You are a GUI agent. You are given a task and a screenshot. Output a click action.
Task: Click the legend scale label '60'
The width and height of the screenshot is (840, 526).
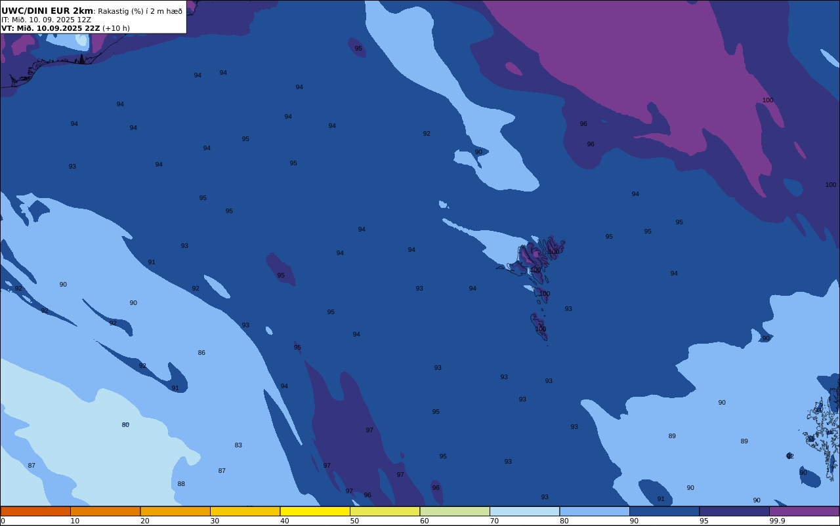click(424, 521)
